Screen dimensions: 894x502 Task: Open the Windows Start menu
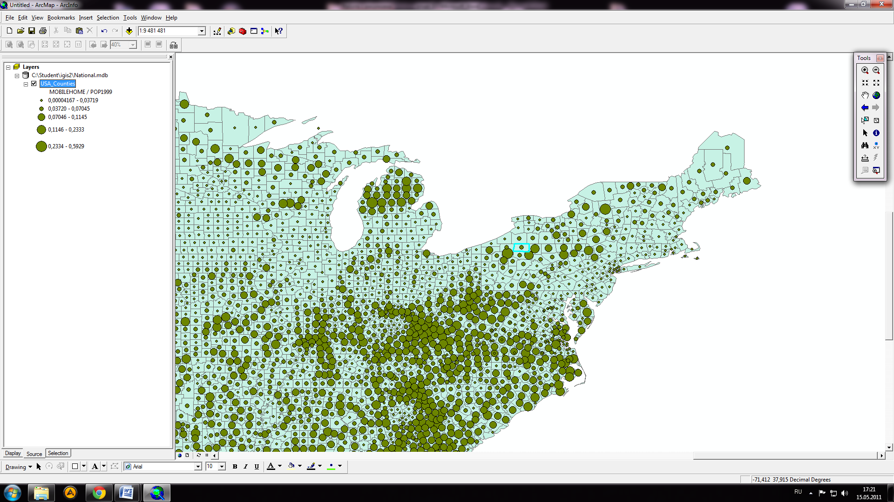tap(13, 493)
